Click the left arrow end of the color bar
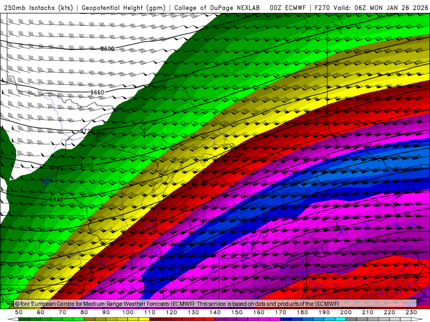 (x=13, y=319)
